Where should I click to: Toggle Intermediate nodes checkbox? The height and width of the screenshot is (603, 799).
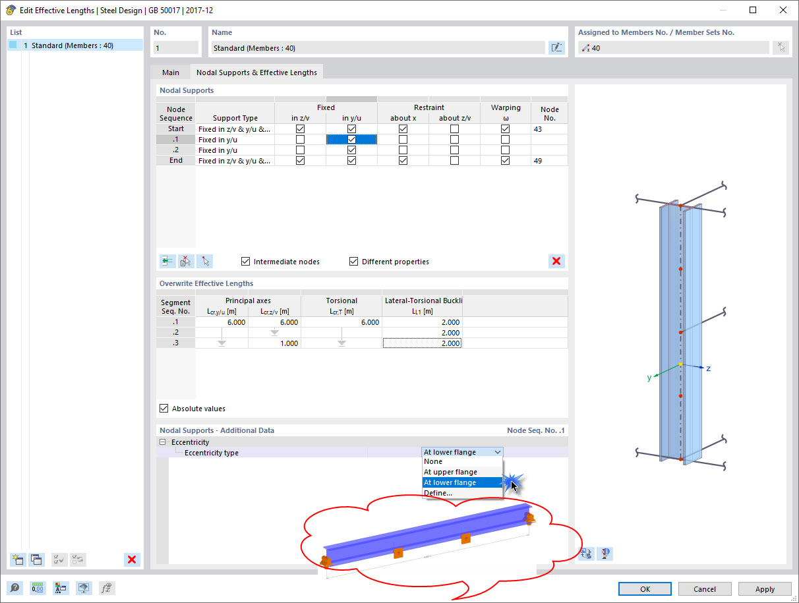pyautogui.click(x=246, y=262)
